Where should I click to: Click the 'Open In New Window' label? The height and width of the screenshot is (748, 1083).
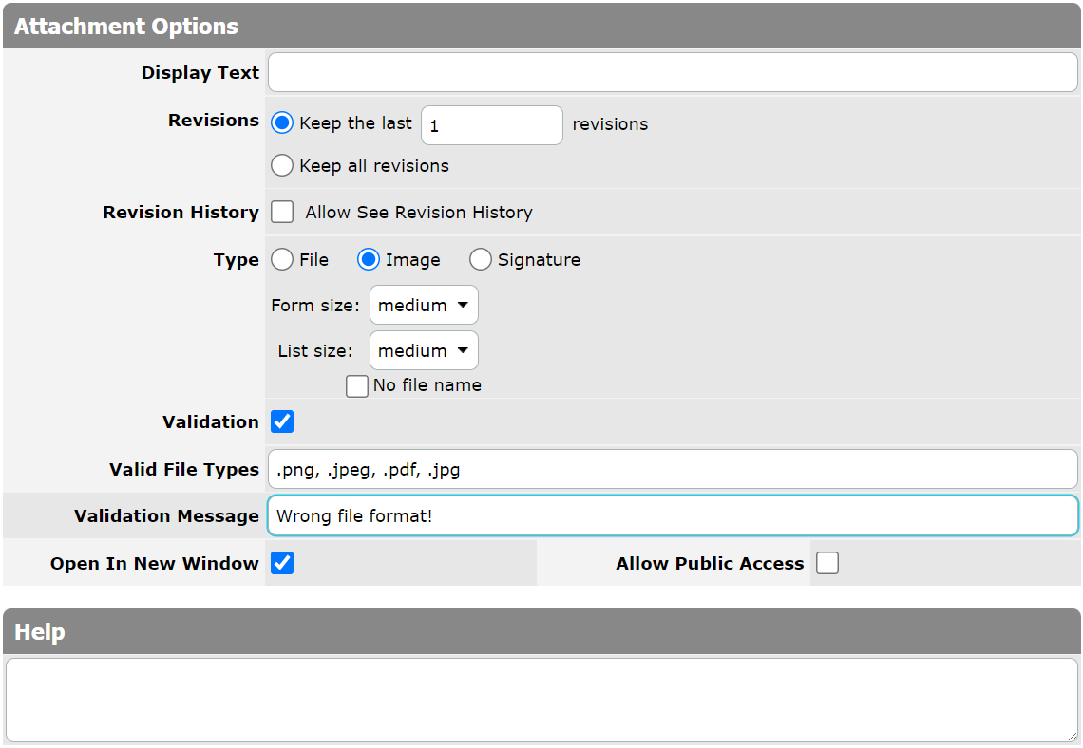(155, 564)
